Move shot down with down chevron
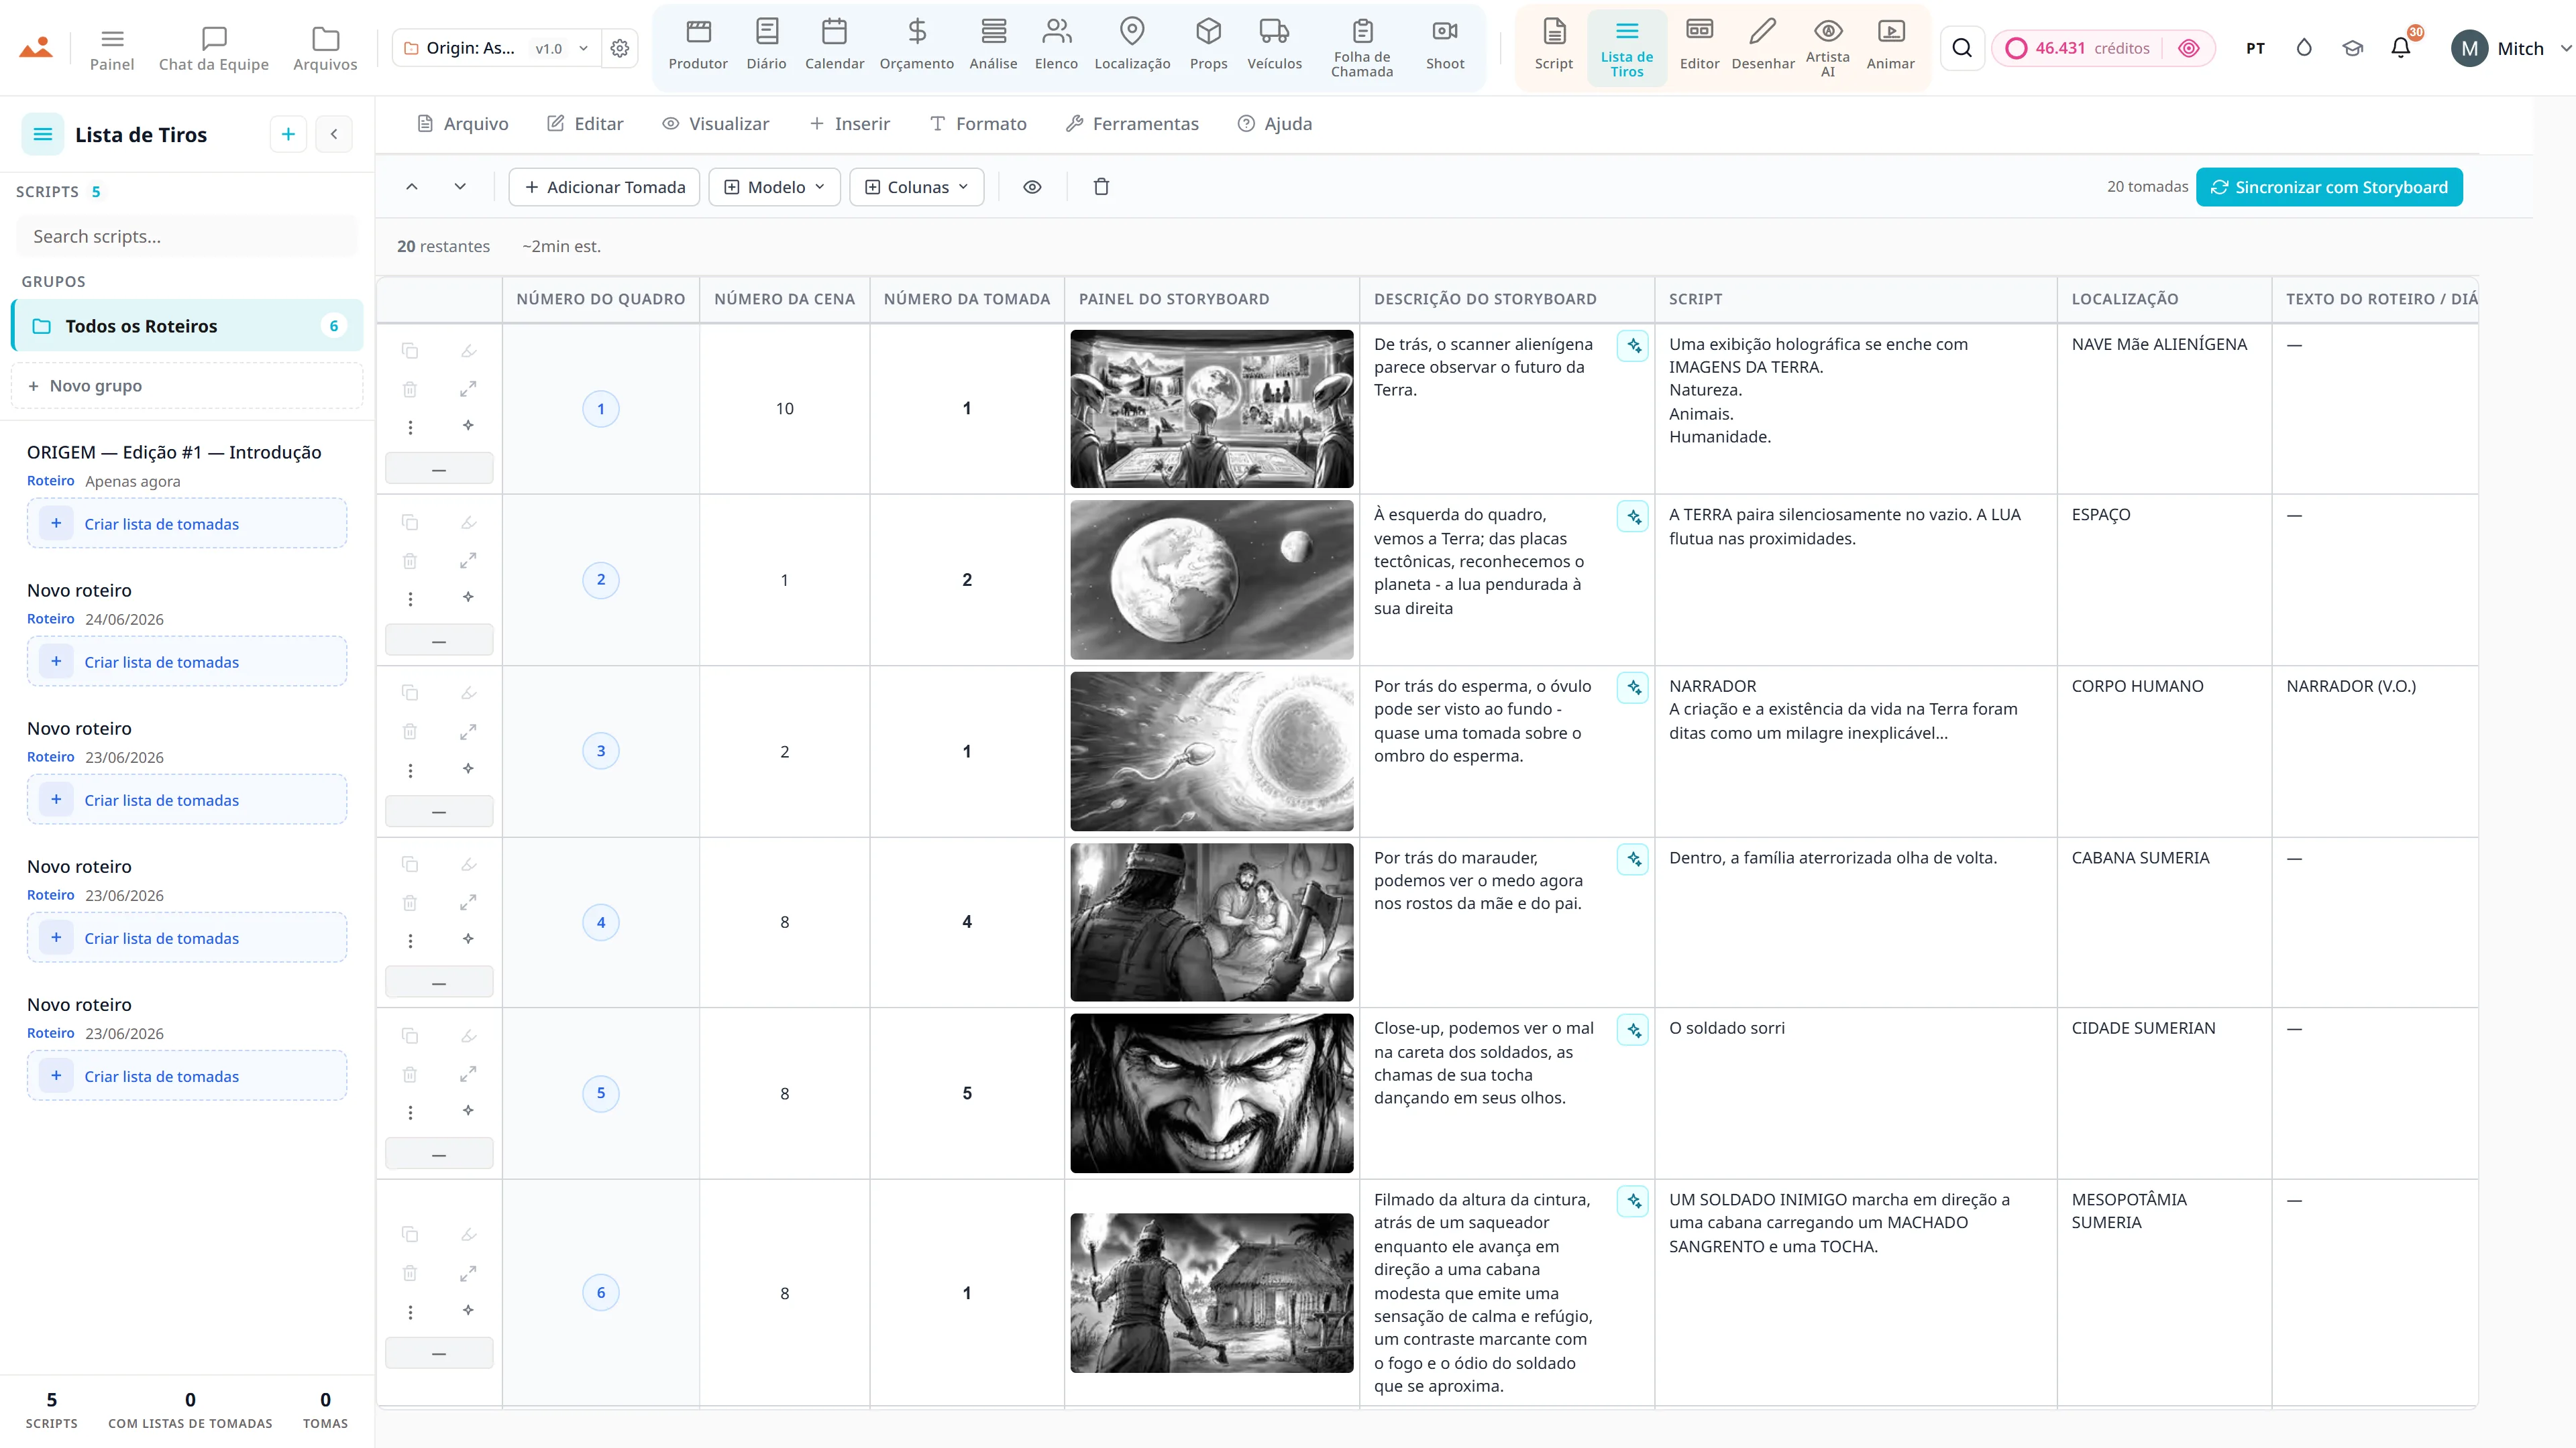Viewport: 2576px width, 1448px height. pyautogui.click(x=460, y=187)
